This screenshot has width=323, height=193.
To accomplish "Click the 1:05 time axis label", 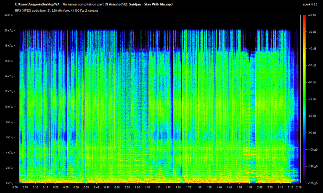I will (148, 188).
